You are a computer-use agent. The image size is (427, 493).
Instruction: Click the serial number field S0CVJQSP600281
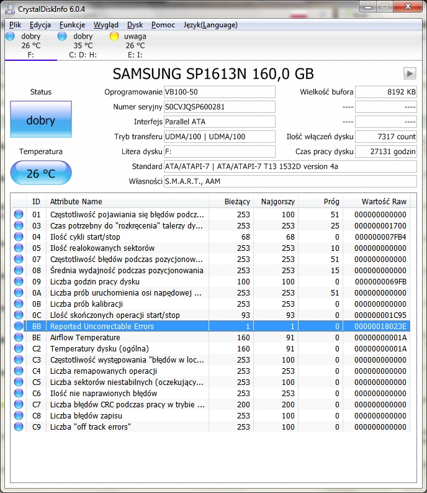(x=220, y=107)
